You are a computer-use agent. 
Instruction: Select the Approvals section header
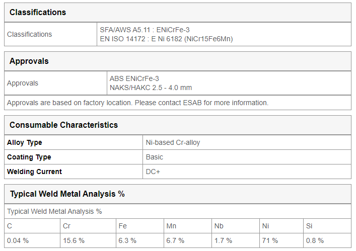click(29, 61)
